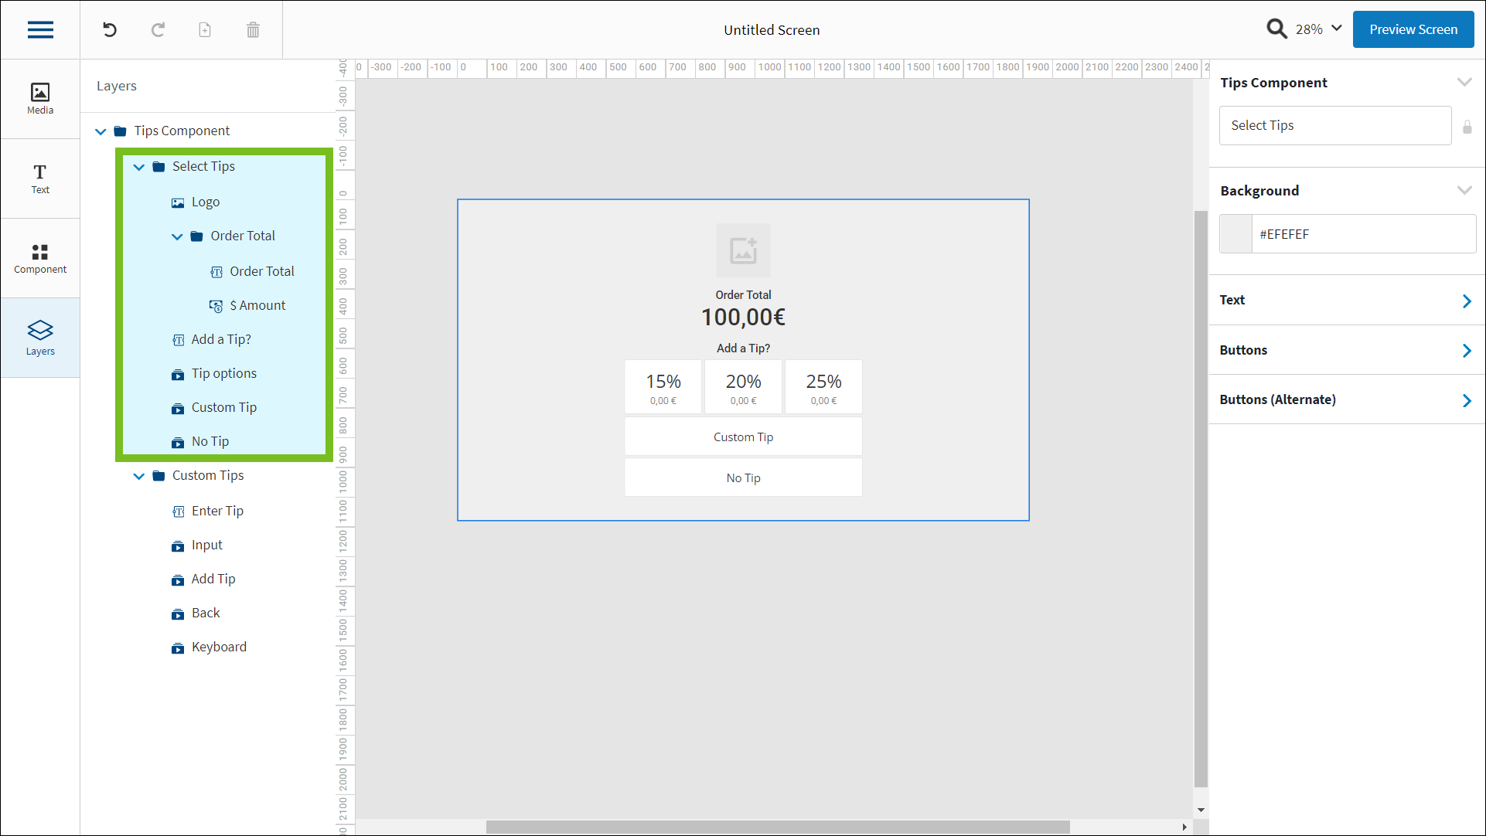Click the Preview Screen button

click(x=1413, y=29)
